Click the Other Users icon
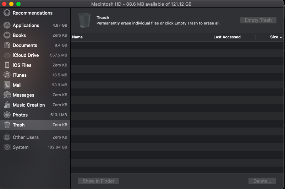285x189 pixels. (x=7, y=137)
